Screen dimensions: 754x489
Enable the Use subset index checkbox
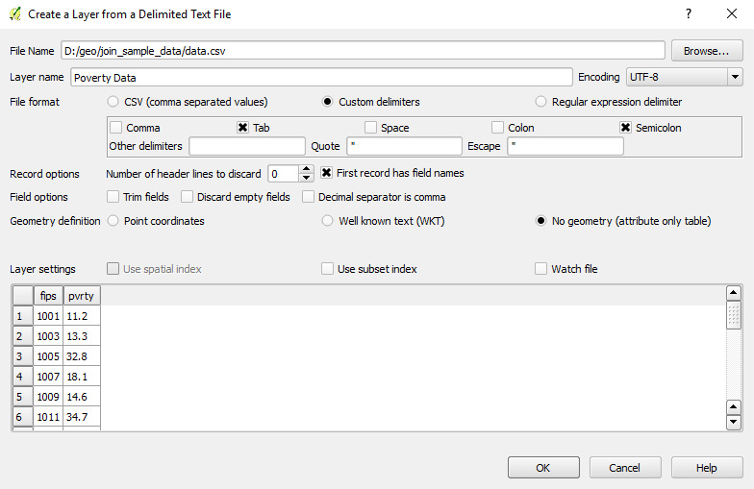coord(327,269)
